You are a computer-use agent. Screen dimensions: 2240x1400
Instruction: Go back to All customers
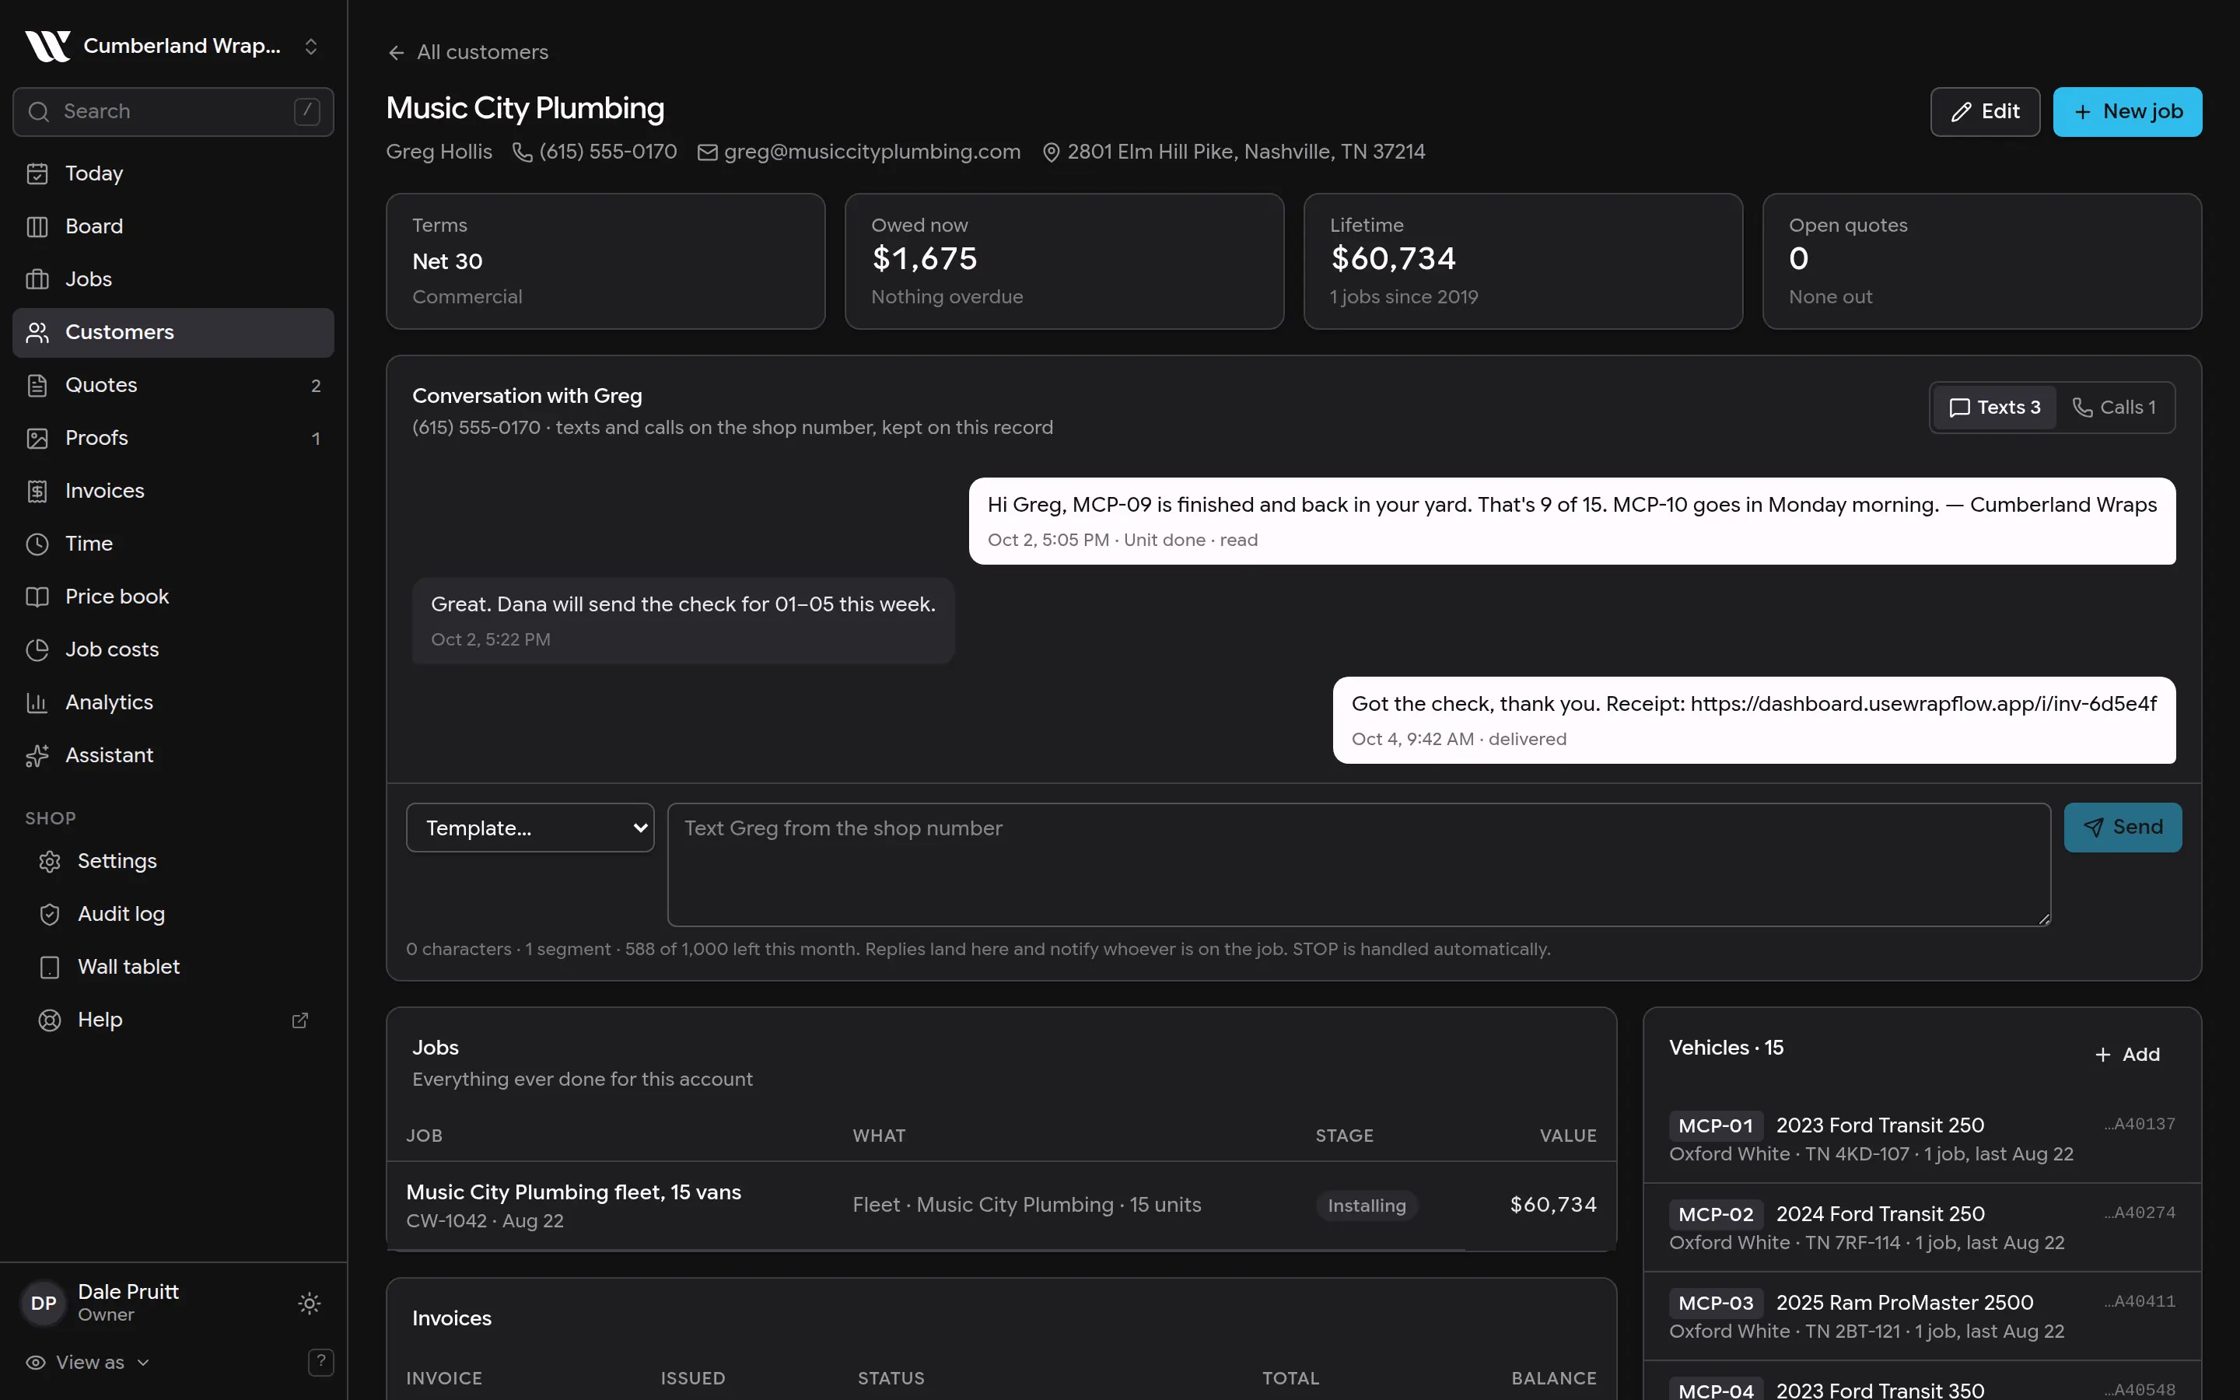pos(467,52)
